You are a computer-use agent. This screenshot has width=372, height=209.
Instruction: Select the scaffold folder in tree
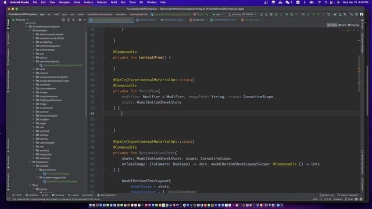(42, 131)
